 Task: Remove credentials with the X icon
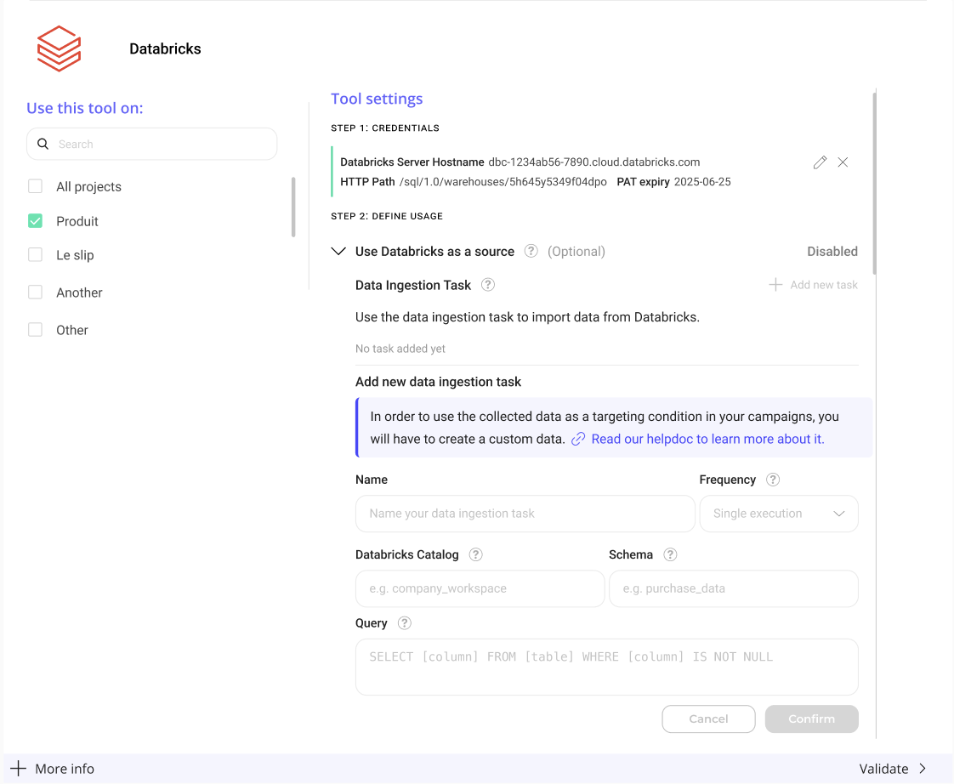coord(843,162)
